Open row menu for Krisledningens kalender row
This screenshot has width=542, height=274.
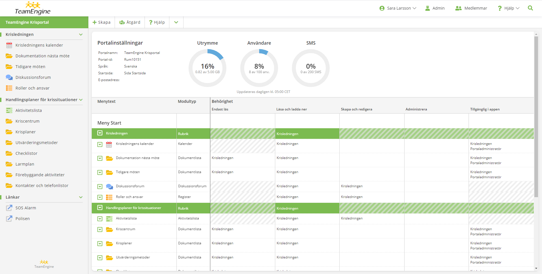pyautogui.click(x=100, y=145)
